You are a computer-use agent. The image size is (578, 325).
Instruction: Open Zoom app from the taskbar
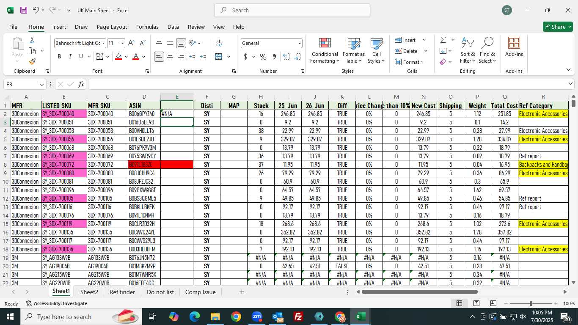[x=257, y=317]
